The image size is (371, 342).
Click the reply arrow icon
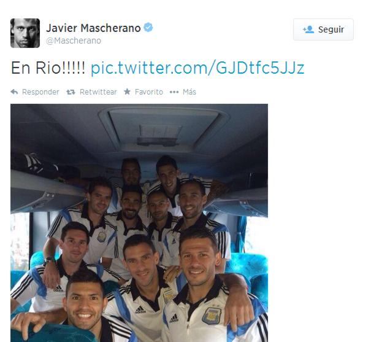(x=14, y=92)
